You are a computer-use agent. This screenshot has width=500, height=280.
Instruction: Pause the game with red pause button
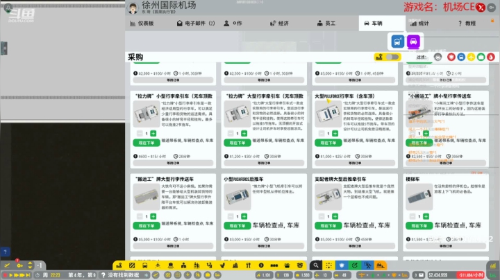pos(5,275)
